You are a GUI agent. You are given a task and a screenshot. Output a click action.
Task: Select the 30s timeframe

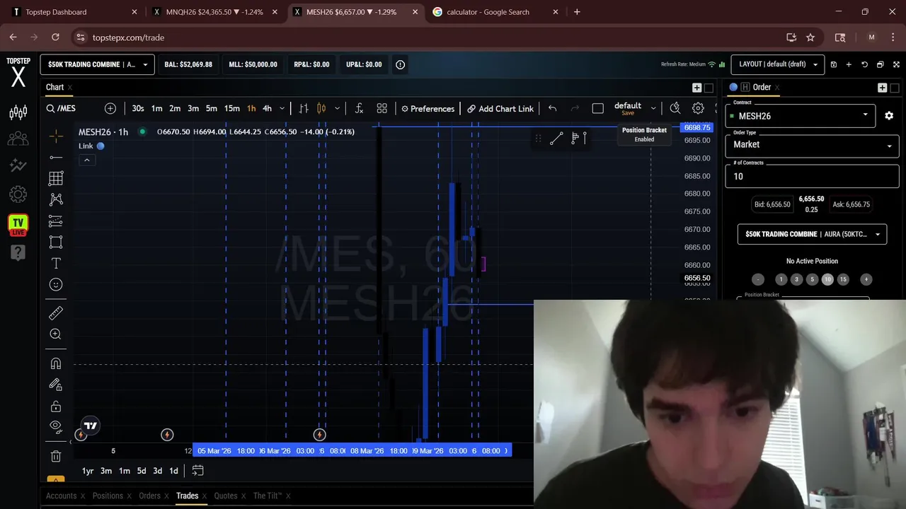click(138, 108)
